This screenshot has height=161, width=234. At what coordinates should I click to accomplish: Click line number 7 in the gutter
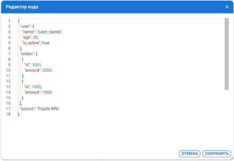pyautogui.click(x=9, y=54)
